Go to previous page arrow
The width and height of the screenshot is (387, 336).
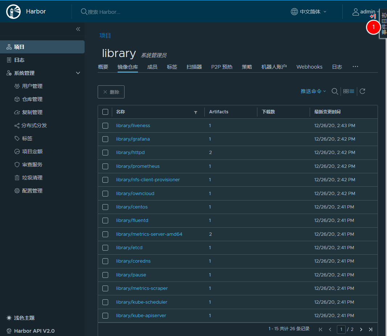330,329
